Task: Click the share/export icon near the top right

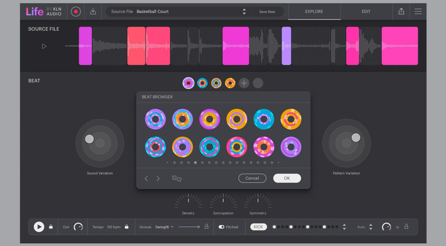Action: pyautogui.click(x=401, y=11)
